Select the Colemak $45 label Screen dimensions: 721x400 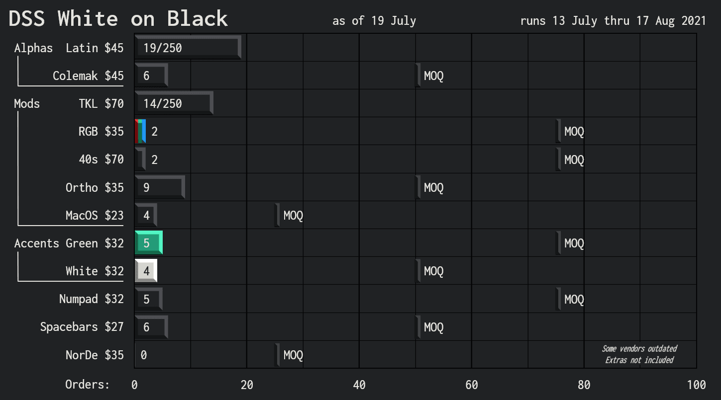click(89, 76)
